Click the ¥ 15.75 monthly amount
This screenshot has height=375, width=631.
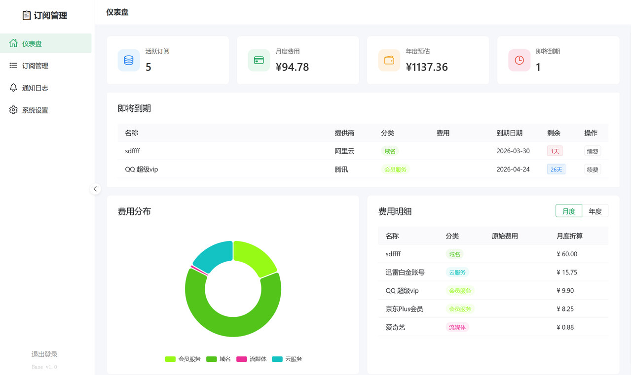pyautogui.click(x=567, y=273)
